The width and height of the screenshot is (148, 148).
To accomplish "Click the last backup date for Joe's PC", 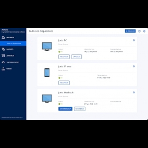I will (x=91, y=52).
